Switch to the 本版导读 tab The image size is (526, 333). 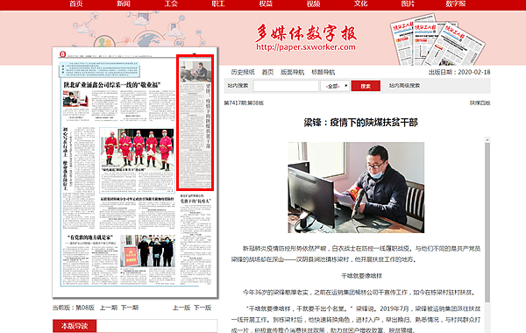[x=75, y=326]
